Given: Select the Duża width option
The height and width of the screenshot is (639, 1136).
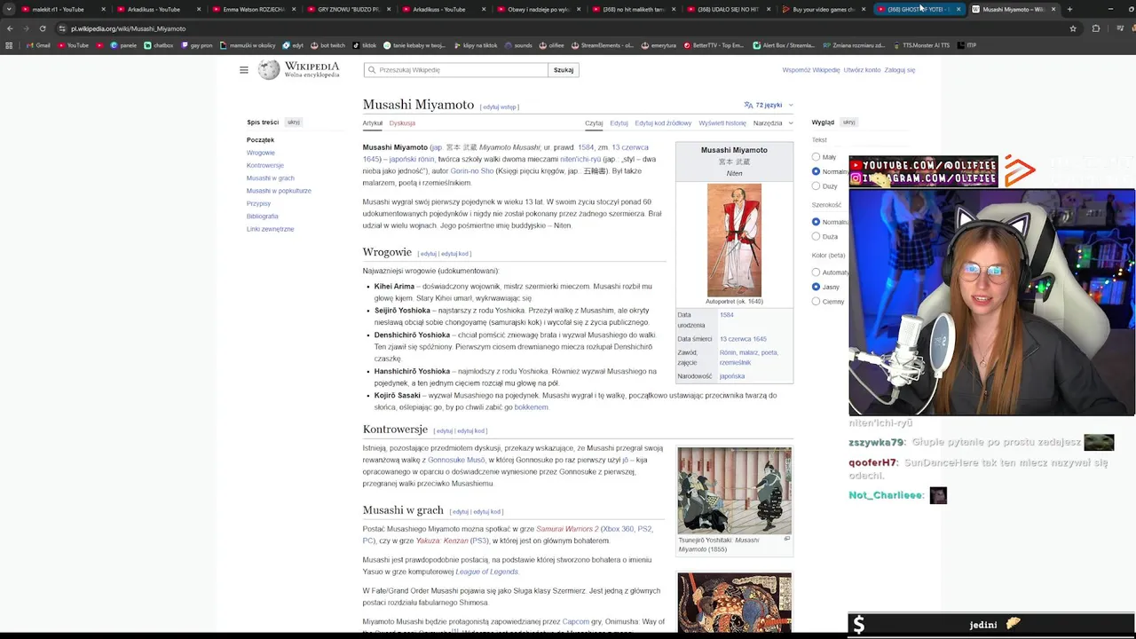Looking at the screenshot, I should pos(816,237).
